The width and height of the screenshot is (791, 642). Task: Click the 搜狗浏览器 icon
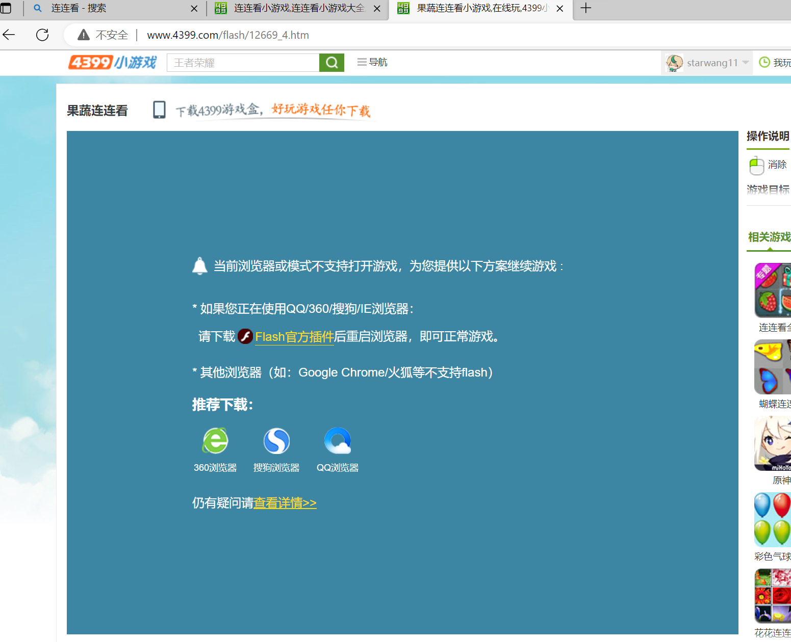(x=276, y=440)
